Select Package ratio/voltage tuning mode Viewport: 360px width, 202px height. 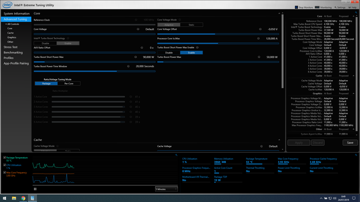pos(46,84)
